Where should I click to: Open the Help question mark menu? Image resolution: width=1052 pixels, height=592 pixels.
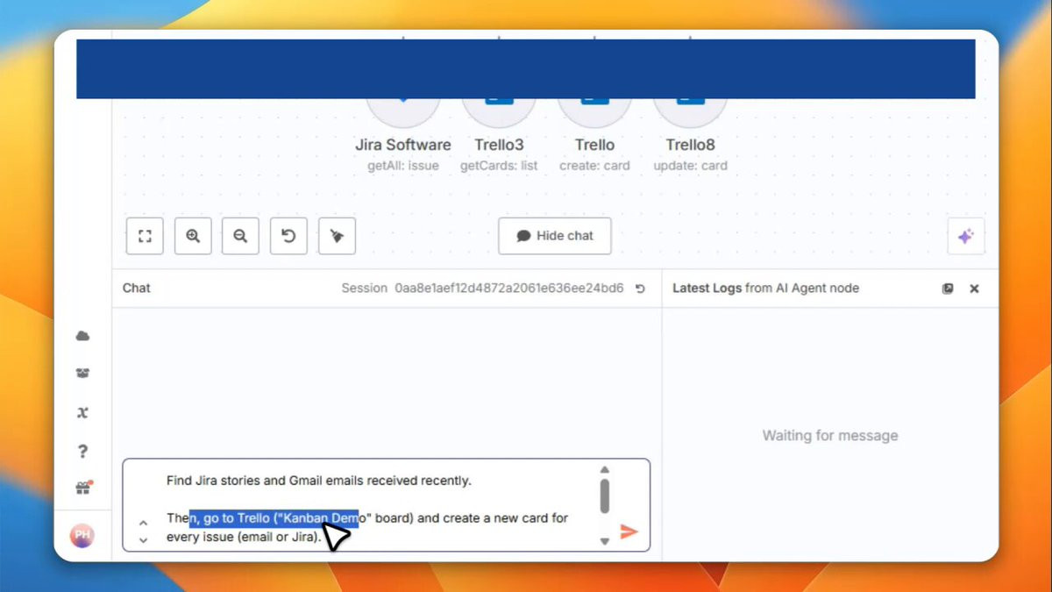82,451
